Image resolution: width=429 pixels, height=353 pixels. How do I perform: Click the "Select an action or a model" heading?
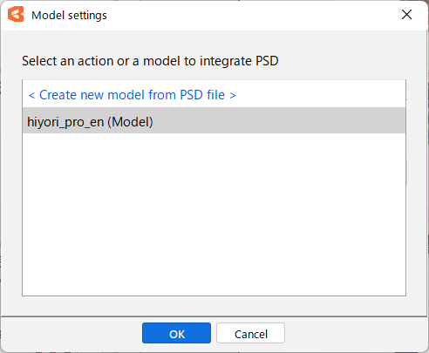click(150, 61)
